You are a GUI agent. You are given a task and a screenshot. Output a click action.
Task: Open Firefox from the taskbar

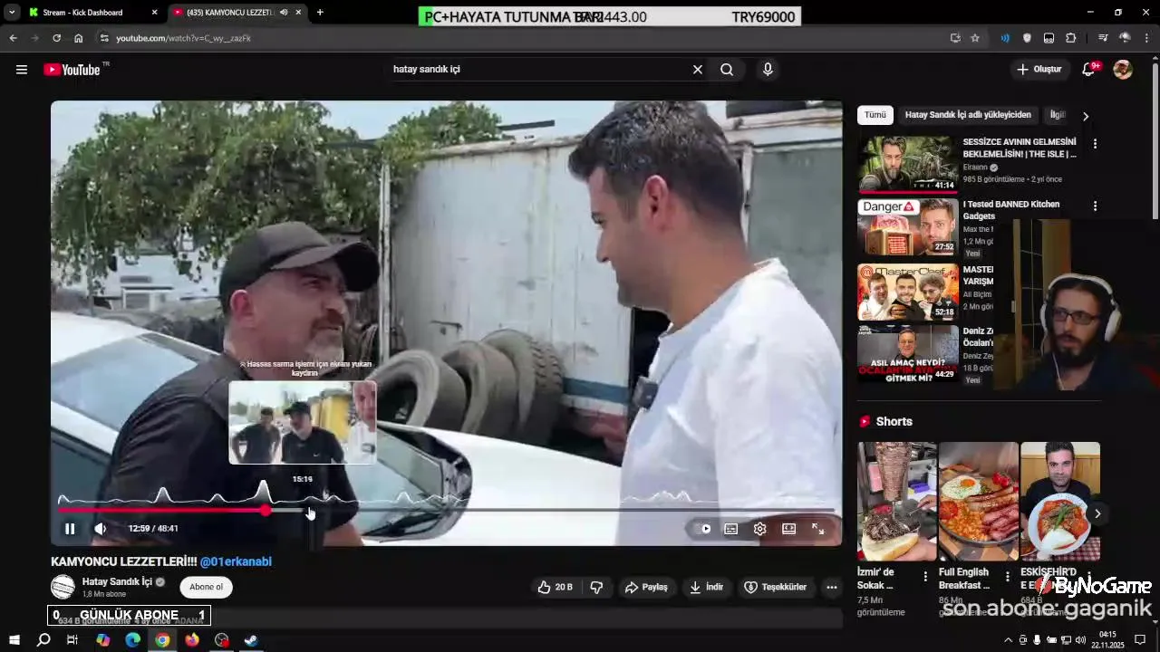pyautogui.click(x=192, y=640)
